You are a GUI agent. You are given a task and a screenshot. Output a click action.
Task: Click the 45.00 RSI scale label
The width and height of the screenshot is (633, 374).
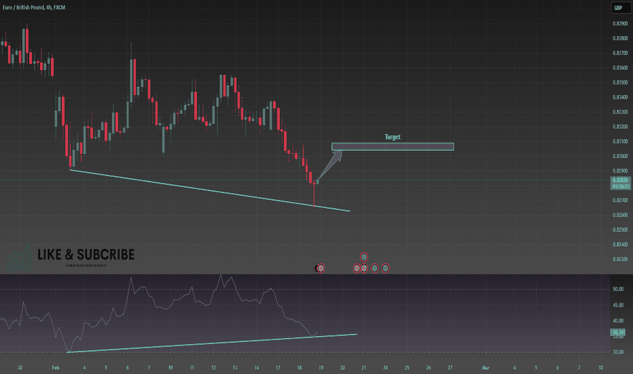pyautogui.click(x=618, y=305)
